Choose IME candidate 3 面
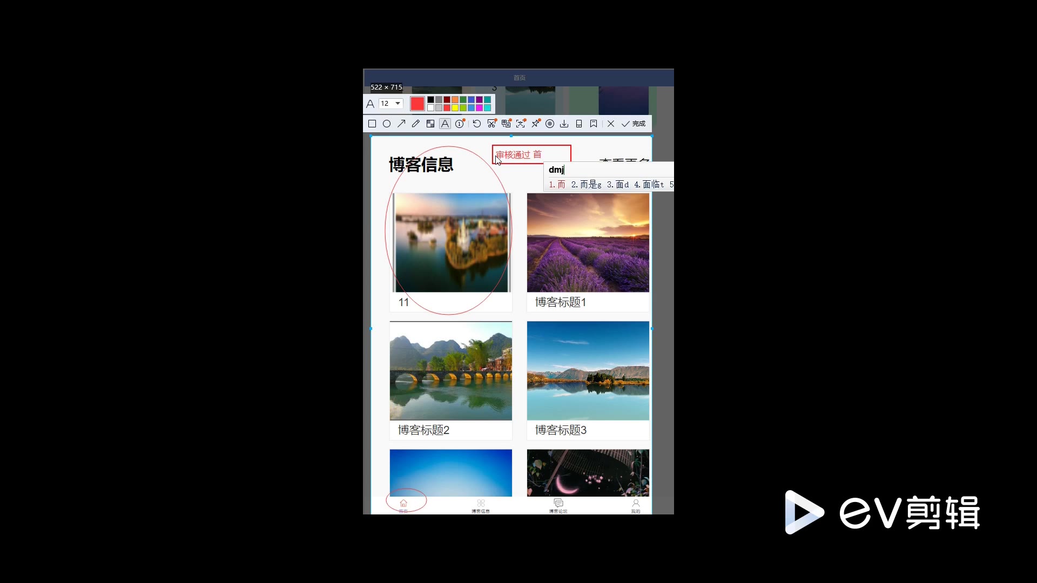This screenshot has height=583, width=1037. 617,185
